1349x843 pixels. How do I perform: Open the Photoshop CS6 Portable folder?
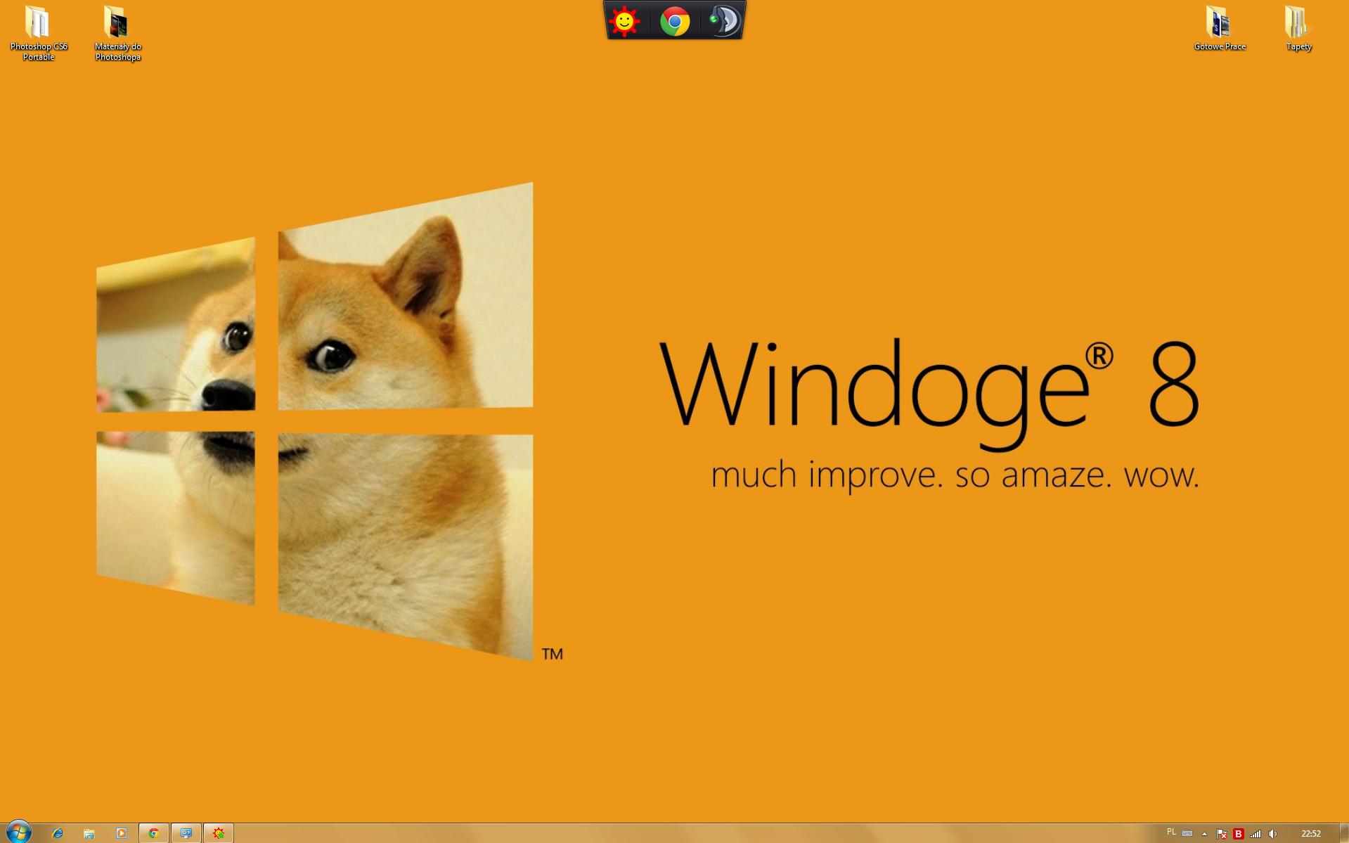38,32
